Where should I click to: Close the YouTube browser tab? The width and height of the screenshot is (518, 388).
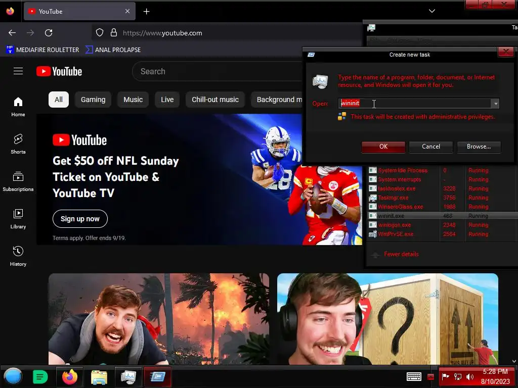(127, 11)
